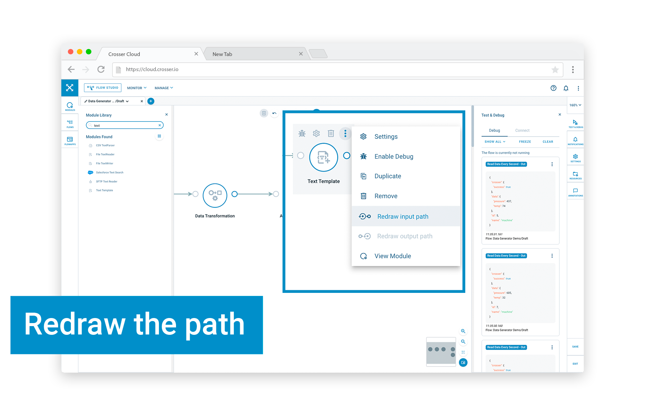The width and height of the screenshot is (645, 416).
Task: Click the SAVE button in bottom right
Action: (574, 347)
